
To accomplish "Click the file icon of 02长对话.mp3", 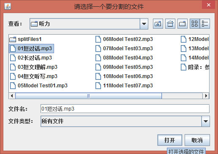I will (13, 58).
